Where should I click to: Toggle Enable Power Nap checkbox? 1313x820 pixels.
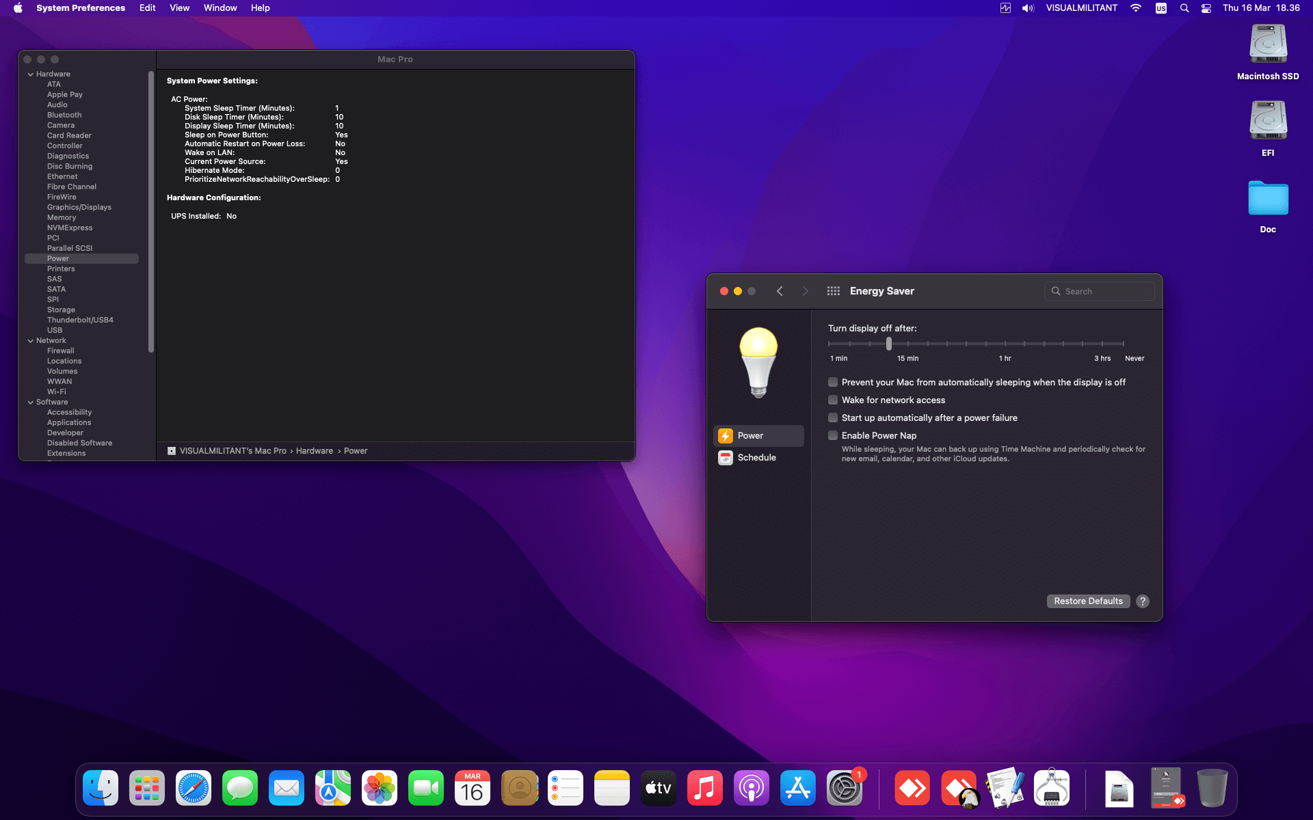(833, 436)
